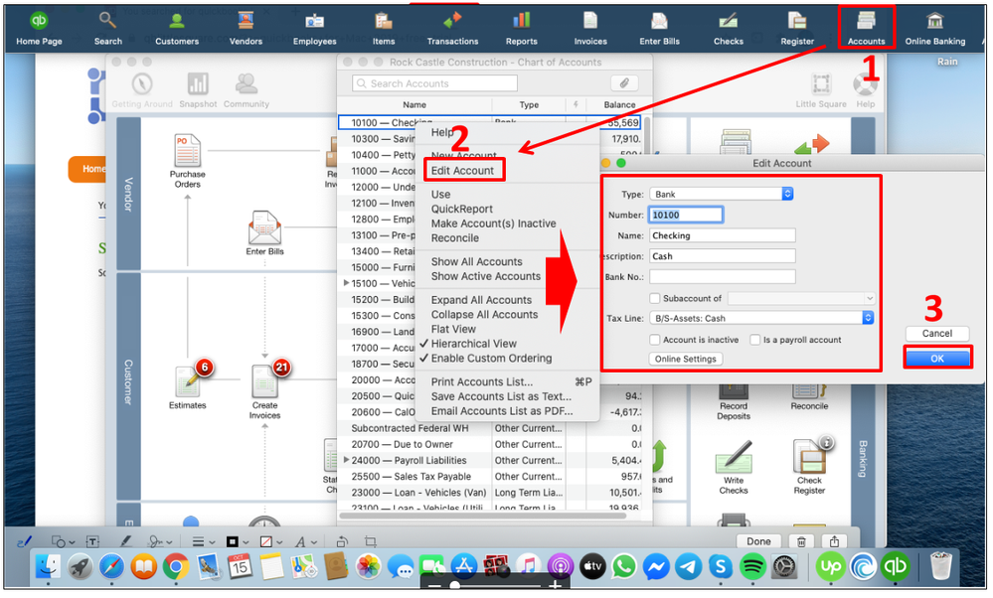Image resolution: width=993 pixels, height=598 pixels.
Task: Open the text style markup dropdown
Action: coord(304,541)
